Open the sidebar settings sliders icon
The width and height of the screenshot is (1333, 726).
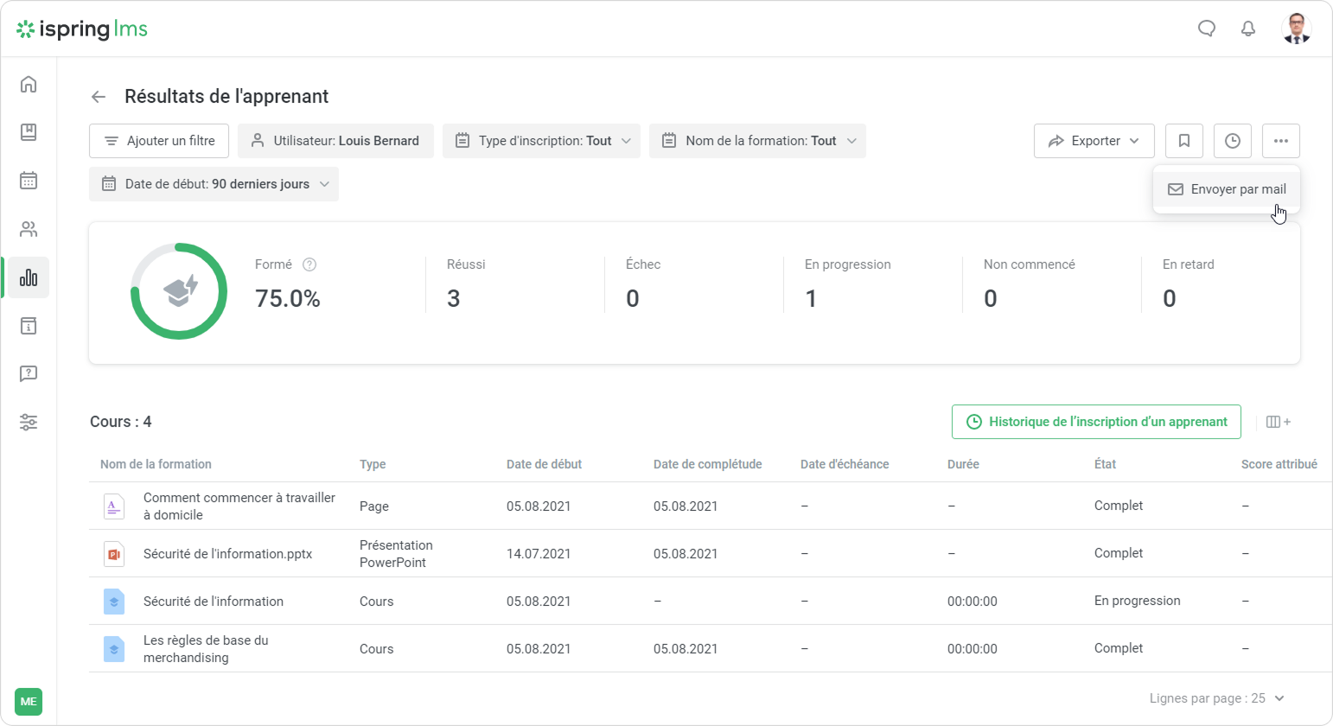(x=29, y=423)
